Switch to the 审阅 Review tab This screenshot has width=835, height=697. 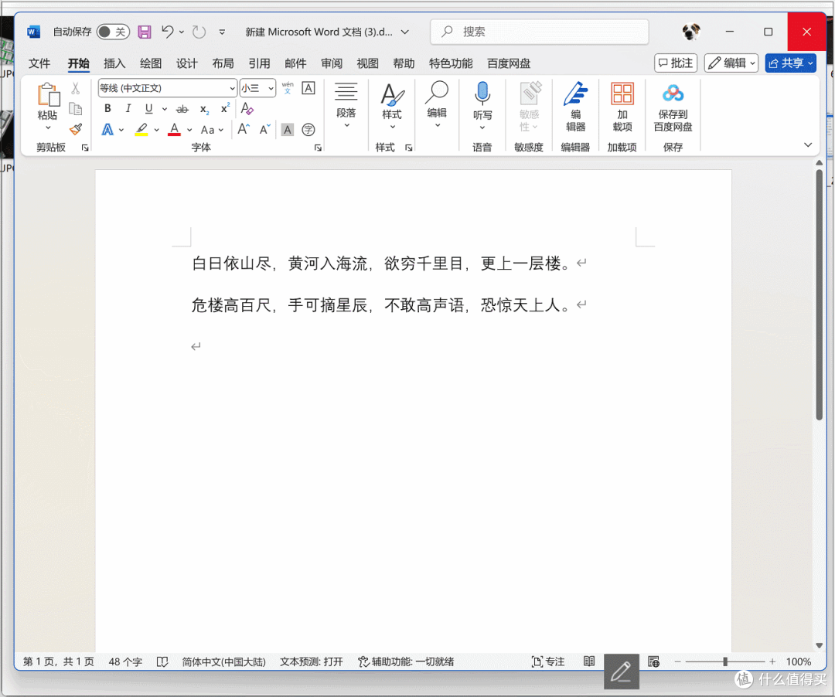(332, 63)
